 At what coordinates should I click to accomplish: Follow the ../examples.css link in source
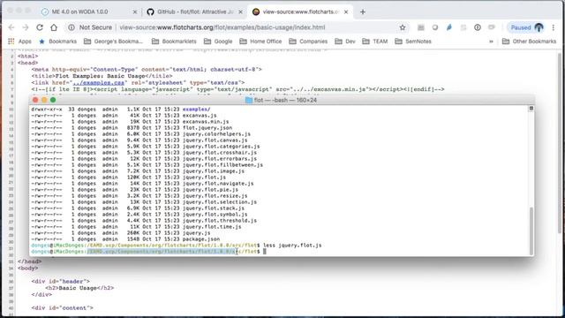(98, 82)
